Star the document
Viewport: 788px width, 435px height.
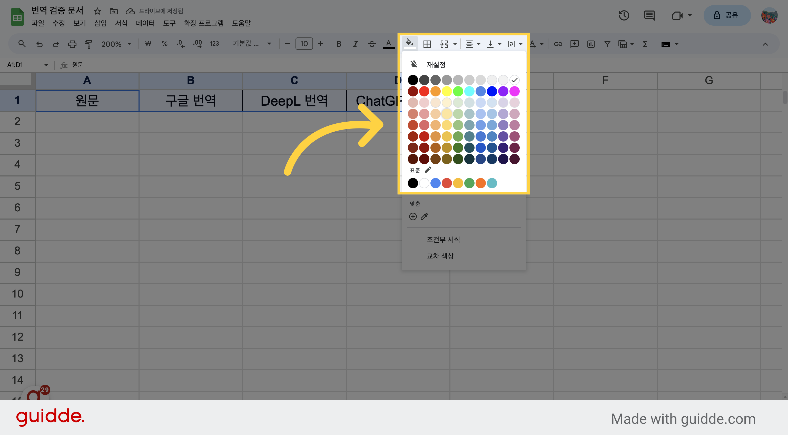tap(97, 11)
